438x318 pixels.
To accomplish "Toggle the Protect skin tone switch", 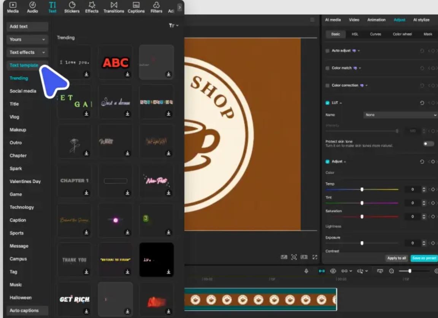I will coord(428,144).
